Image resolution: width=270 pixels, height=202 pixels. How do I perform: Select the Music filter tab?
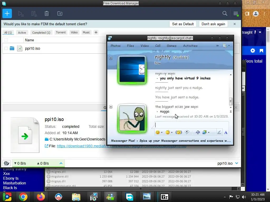click(86, 32)
